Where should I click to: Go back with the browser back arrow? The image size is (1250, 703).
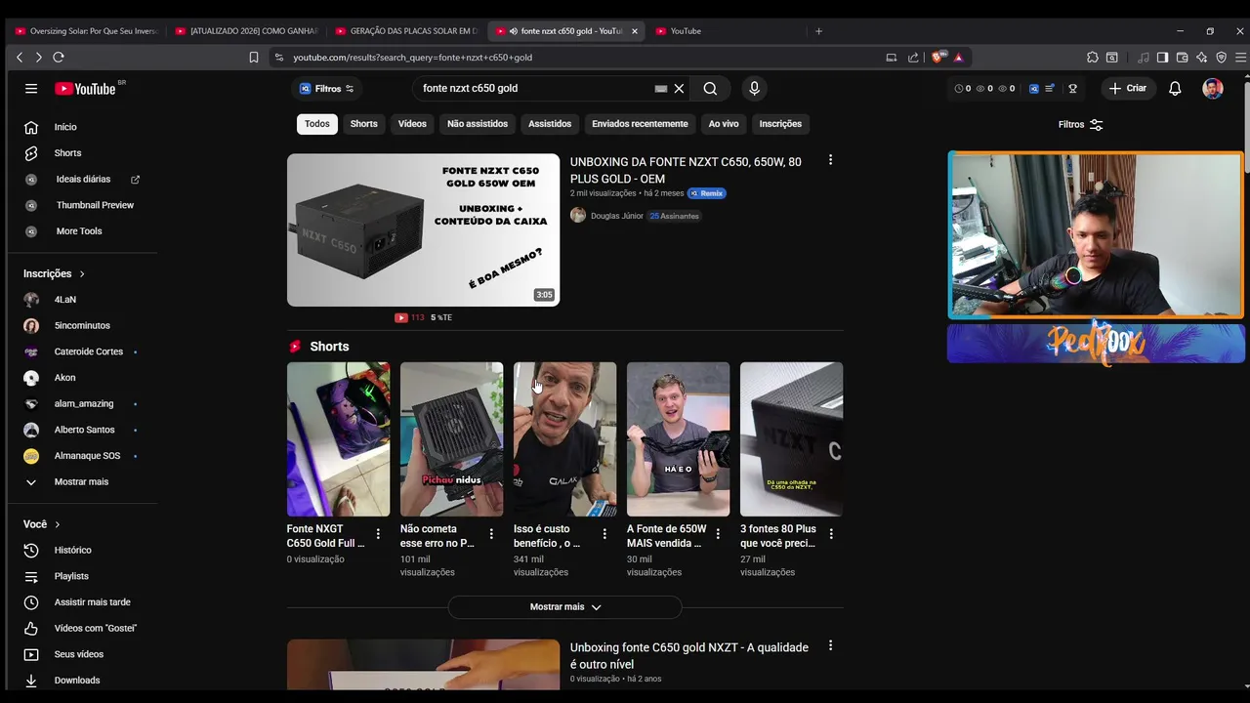pos(20,58)
